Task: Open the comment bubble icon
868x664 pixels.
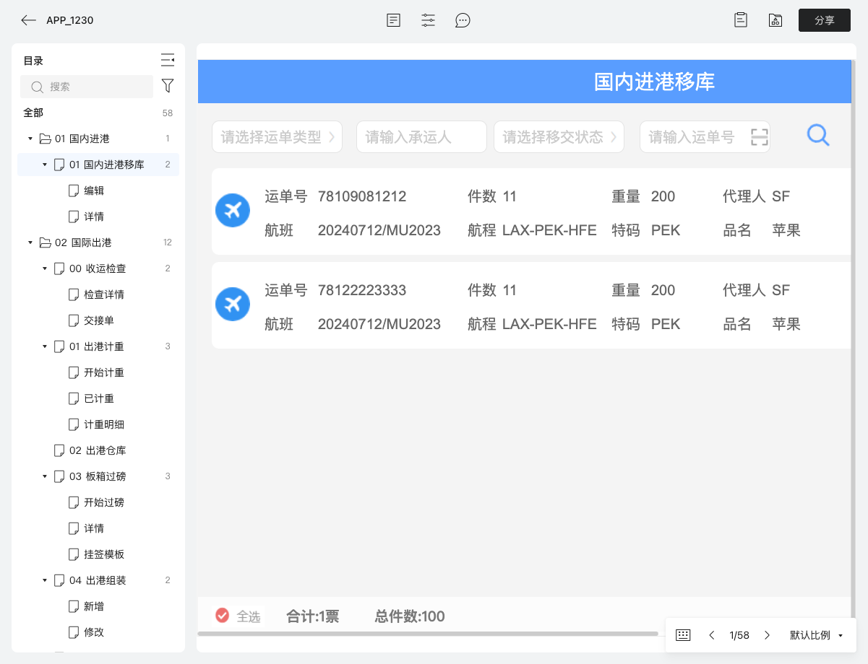Action: coord(463,20)
